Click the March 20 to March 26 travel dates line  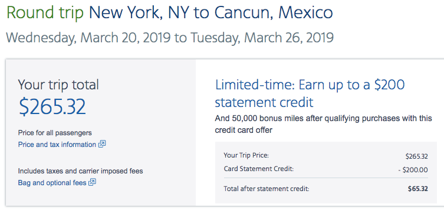(170, 38)
